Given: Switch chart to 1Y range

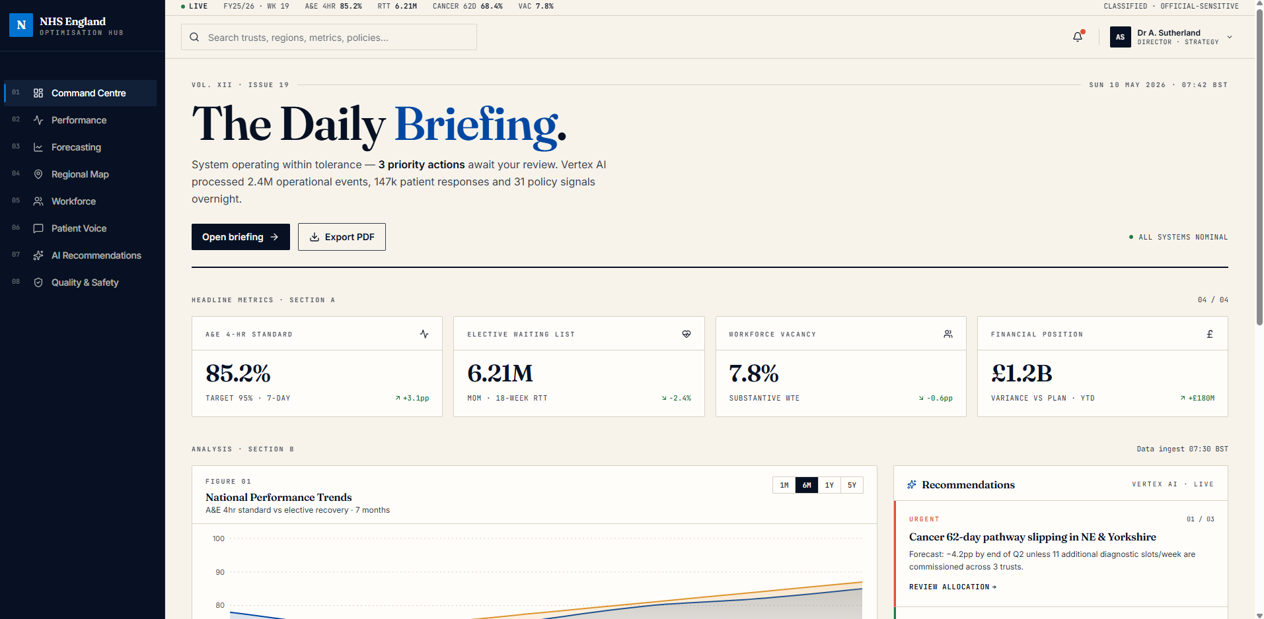Looking at the screenshot, I should tap(829, 485).
